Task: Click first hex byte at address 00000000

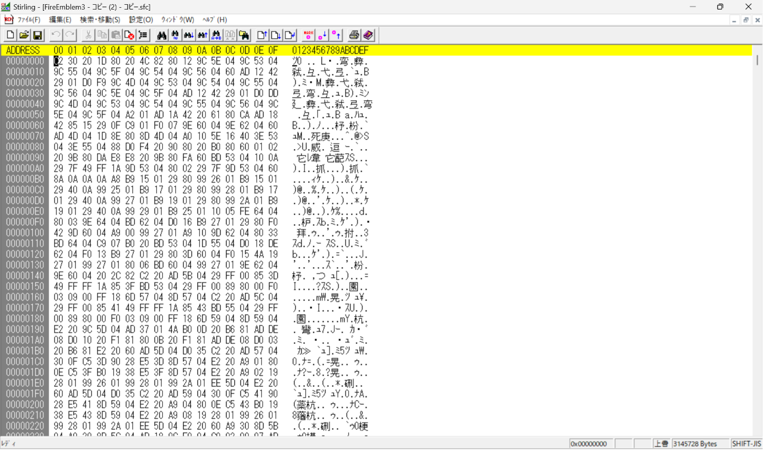Action: (x=58, y=61)
